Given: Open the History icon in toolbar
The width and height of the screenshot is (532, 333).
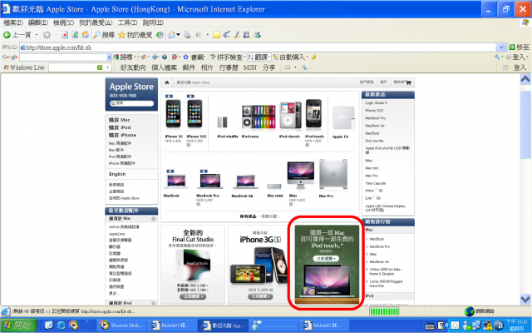Looking at the screenshot, I should (160, 35).
